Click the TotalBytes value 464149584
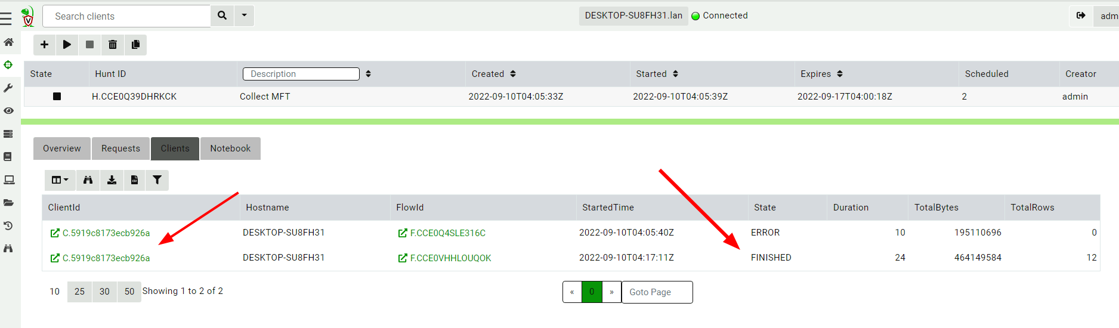 point(978,258)
